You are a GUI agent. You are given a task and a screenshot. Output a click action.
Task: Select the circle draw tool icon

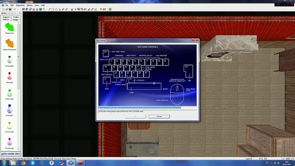[x=56, y=9]
